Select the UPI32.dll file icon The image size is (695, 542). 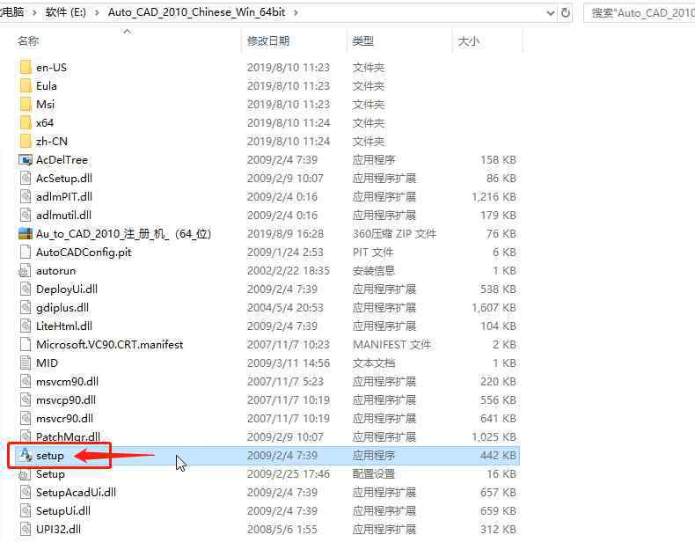click(x=26, y=529)
